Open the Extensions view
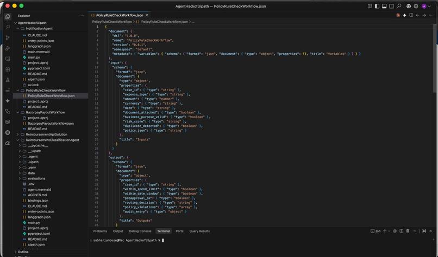 8,69
